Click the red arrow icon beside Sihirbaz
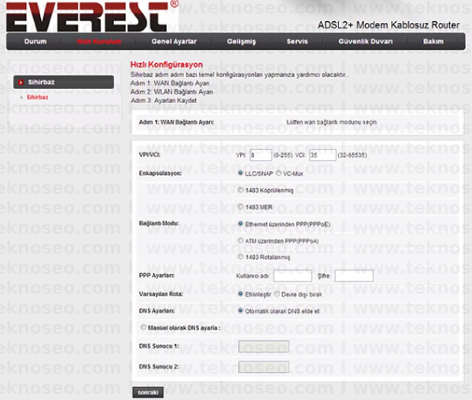The height and width of the screenshot is (400, 472). [20, 82]
